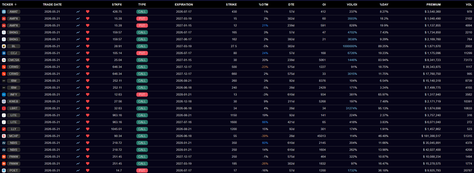Sort by the EXPIRATION column header

184,4
